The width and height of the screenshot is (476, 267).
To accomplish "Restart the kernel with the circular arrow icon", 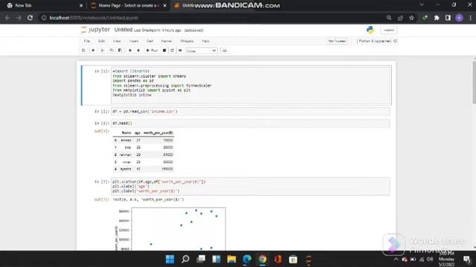I will pos(172,50).
